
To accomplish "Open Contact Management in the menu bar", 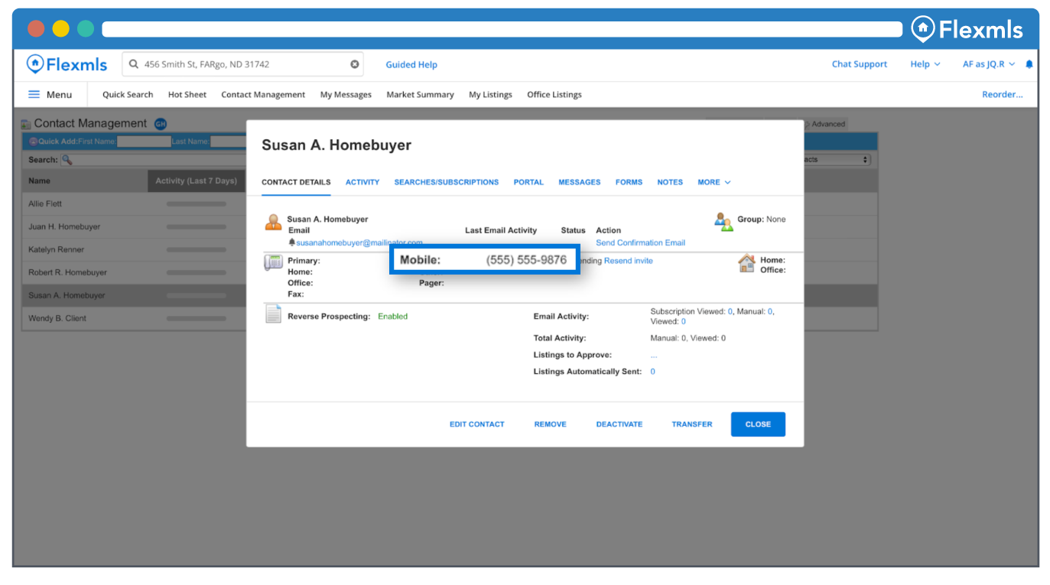I will [x=263, y=95].
